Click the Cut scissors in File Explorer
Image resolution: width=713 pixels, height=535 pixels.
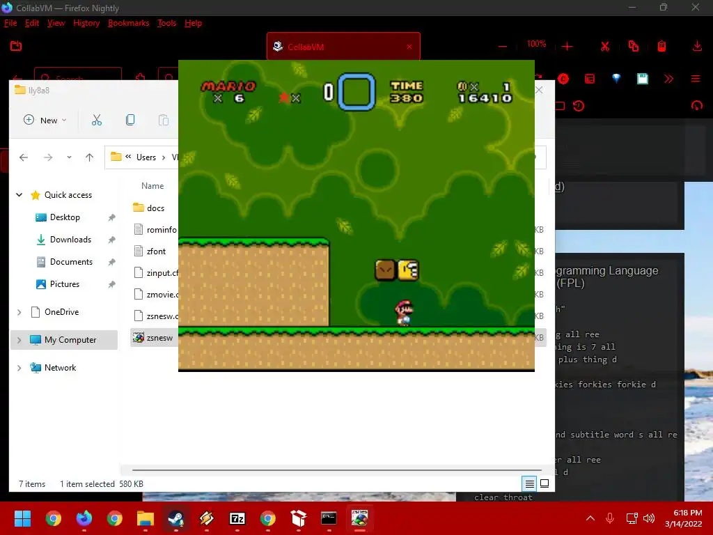point(97,120)
